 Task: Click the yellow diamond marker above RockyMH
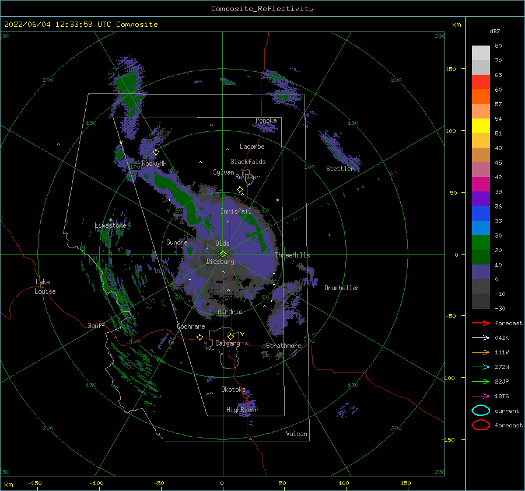tap(156, 152)
